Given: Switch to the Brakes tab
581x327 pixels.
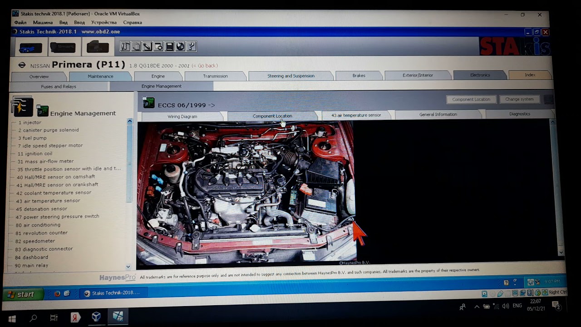Looking at the screenshot, I should click(x=359, y=75).
